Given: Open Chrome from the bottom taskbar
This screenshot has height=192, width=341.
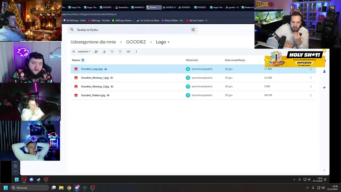Looking at the screenshot, I should [69, 188].
